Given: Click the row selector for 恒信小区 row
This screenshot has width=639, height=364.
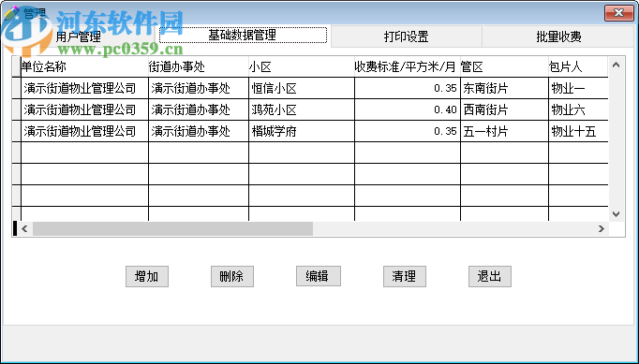Looking at the screenshot, I should [16, 88].
